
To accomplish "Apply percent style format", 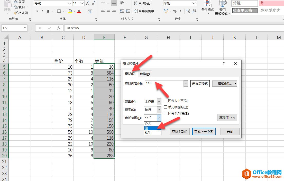I will tap(175, 11).
